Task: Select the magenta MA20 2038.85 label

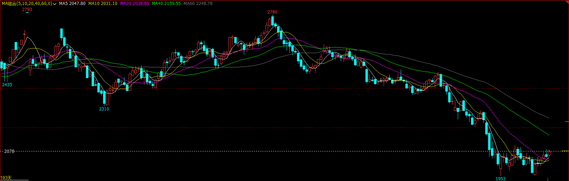Action: coord(134,4)
